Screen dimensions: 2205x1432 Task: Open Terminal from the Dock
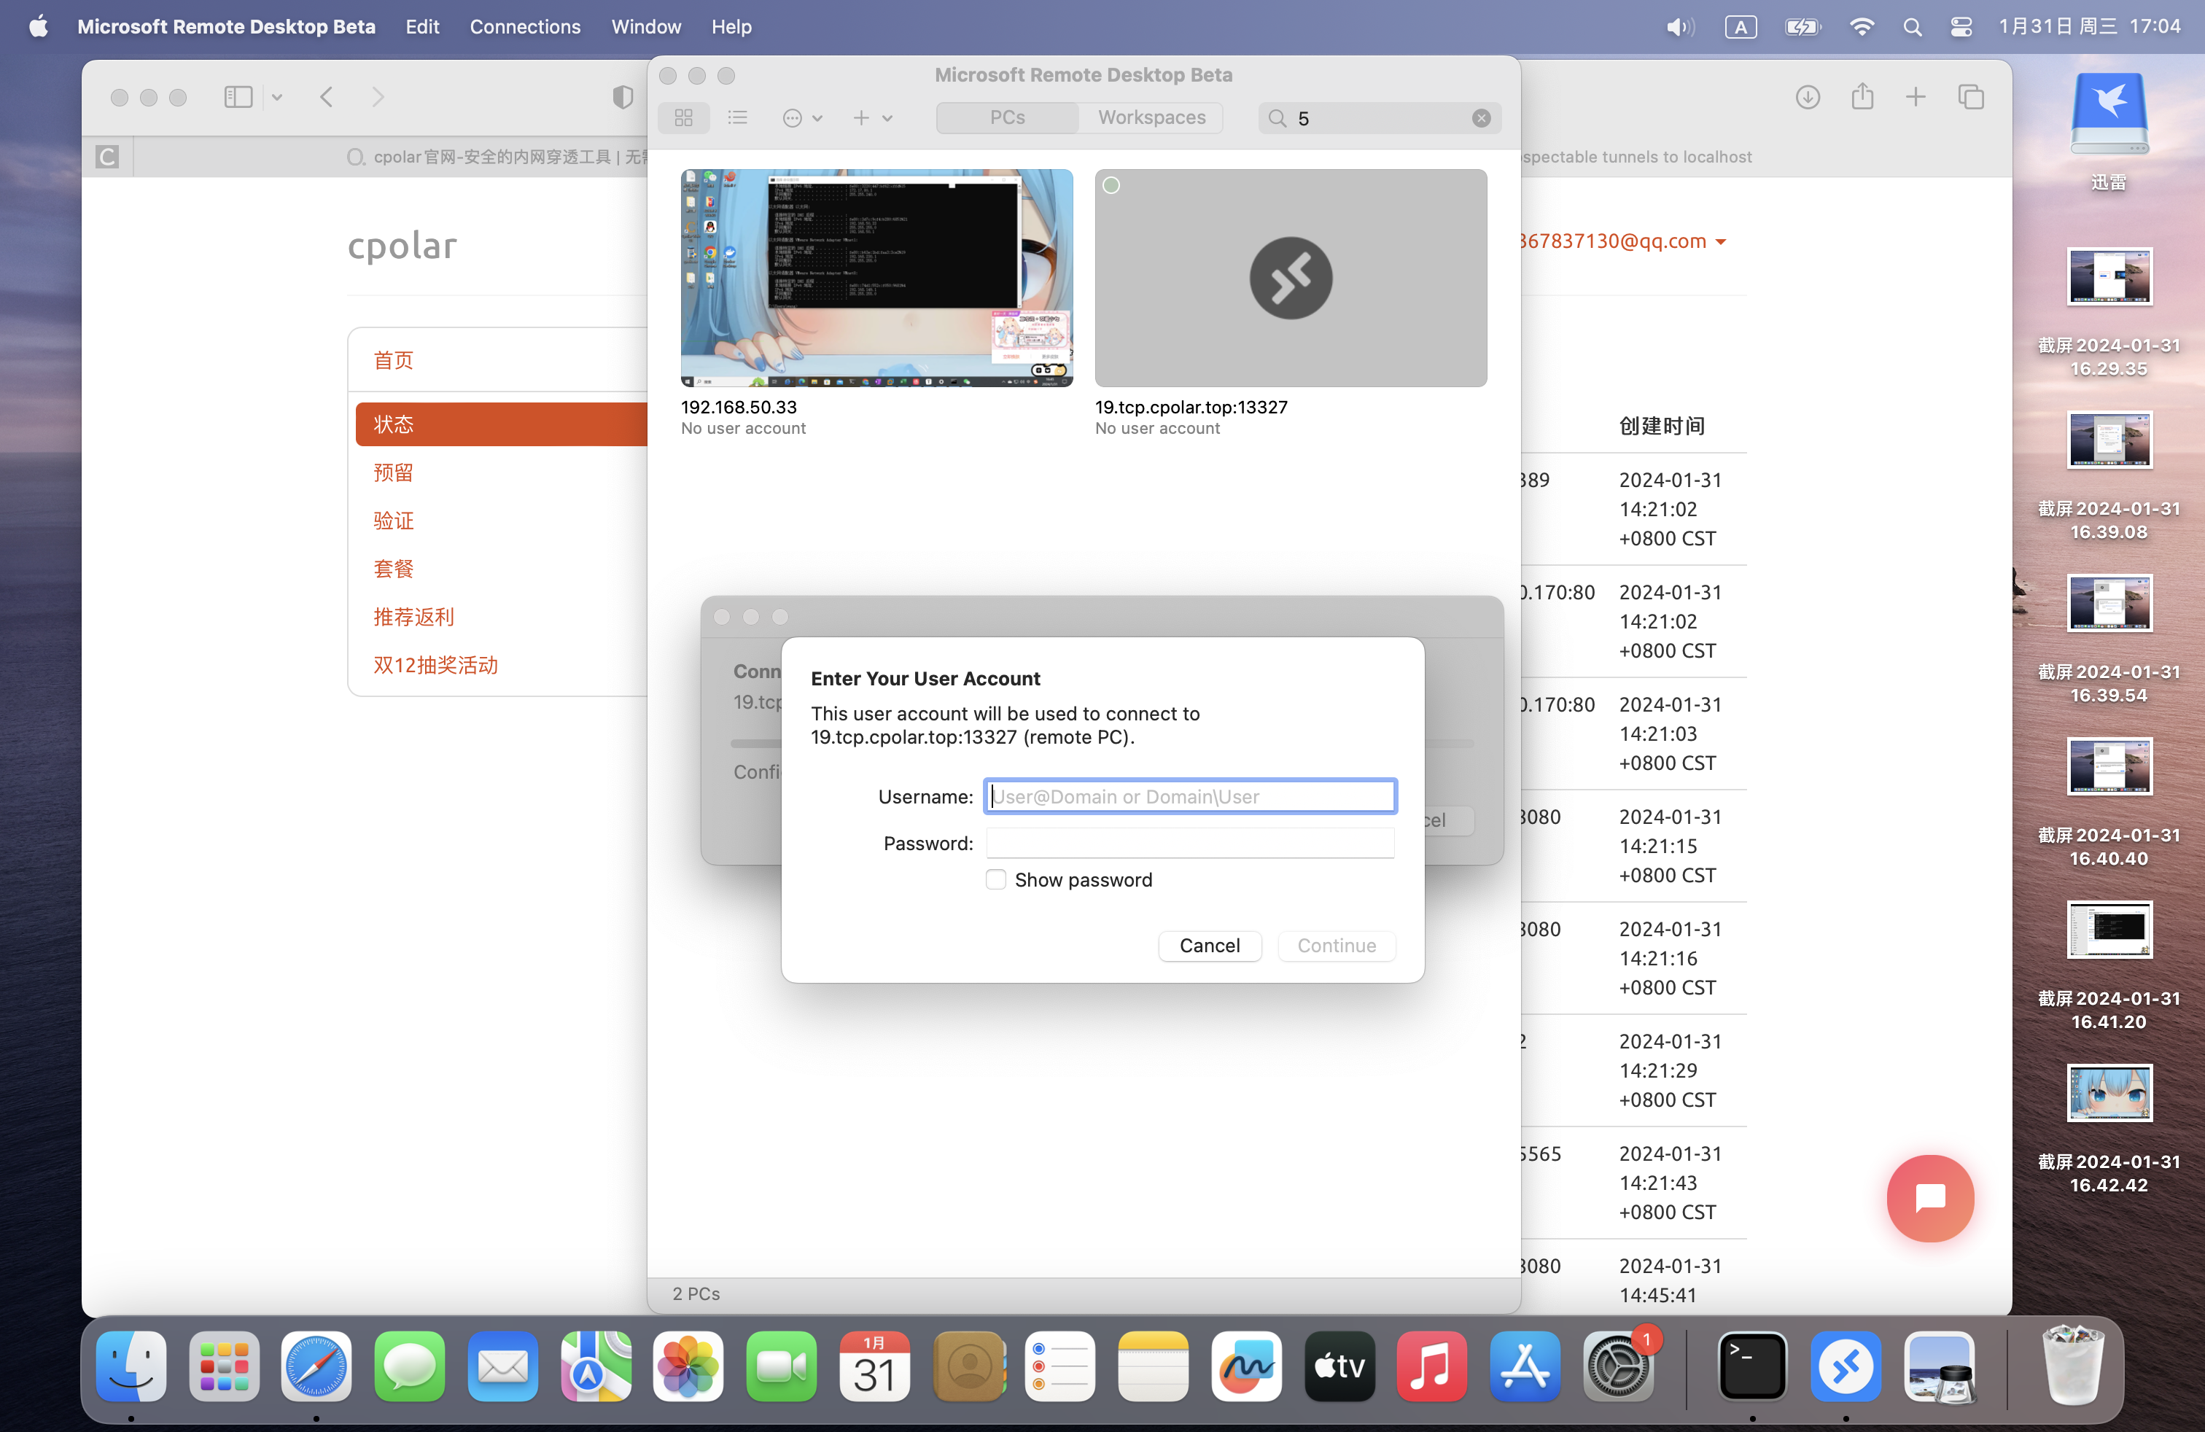click(x=1752, y=1366)
